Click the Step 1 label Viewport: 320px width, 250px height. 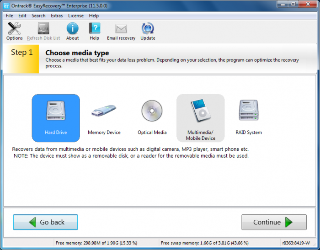21,52
